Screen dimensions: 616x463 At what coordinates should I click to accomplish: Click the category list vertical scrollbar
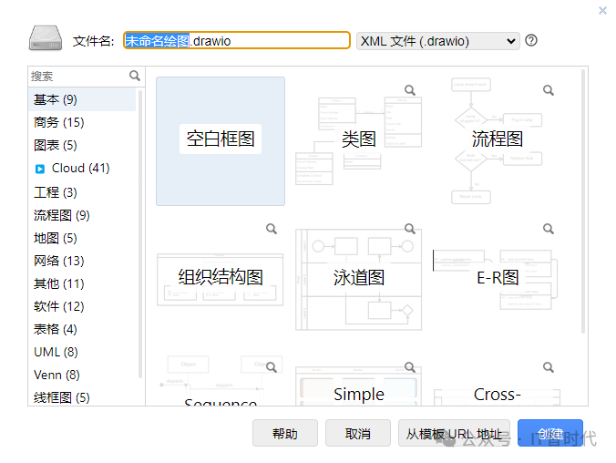[x=140, y=234]
